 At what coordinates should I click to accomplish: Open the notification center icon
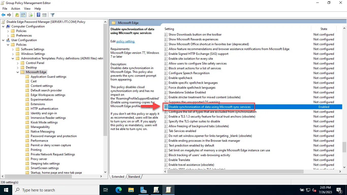click(339, 190)
